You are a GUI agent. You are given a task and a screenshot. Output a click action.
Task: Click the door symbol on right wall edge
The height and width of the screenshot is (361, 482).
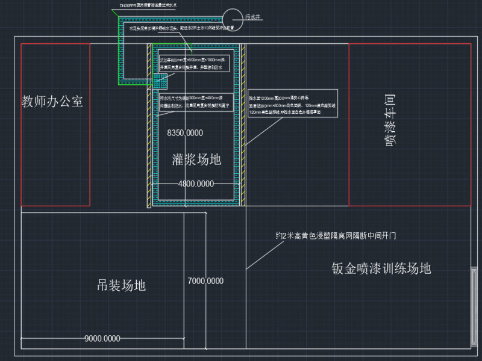pos(474,307)
